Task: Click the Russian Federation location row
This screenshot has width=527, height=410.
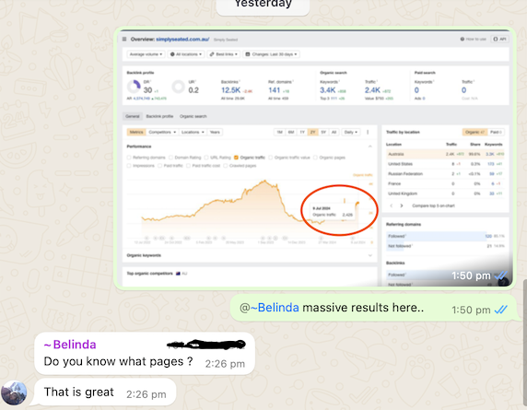Action: tap(445, 174)
